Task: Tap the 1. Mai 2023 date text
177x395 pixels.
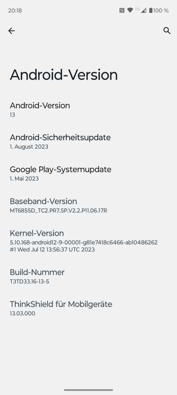Action: click(24, 178)
